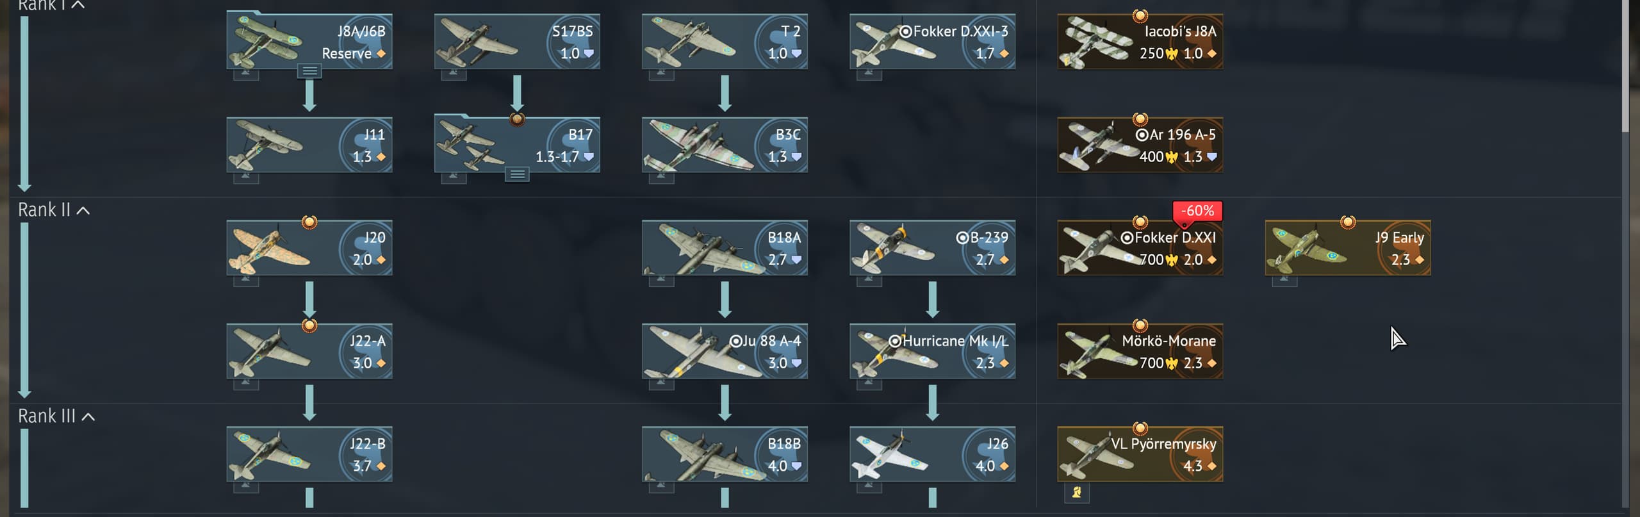Image resolution: width=1640 pixels, height=517 pixels.
Task: Expand the J8A/J6B vehicle group list
Action: pos(309,71)
